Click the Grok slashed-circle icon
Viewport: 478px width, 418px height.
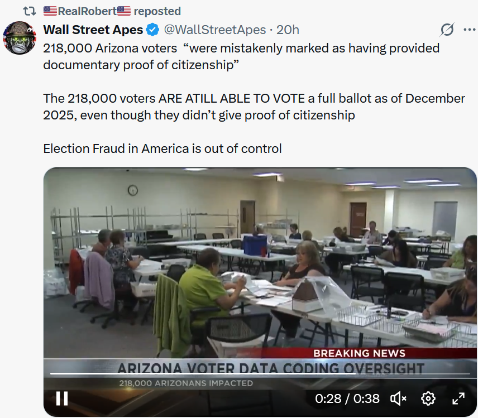(x=447, y=30)
